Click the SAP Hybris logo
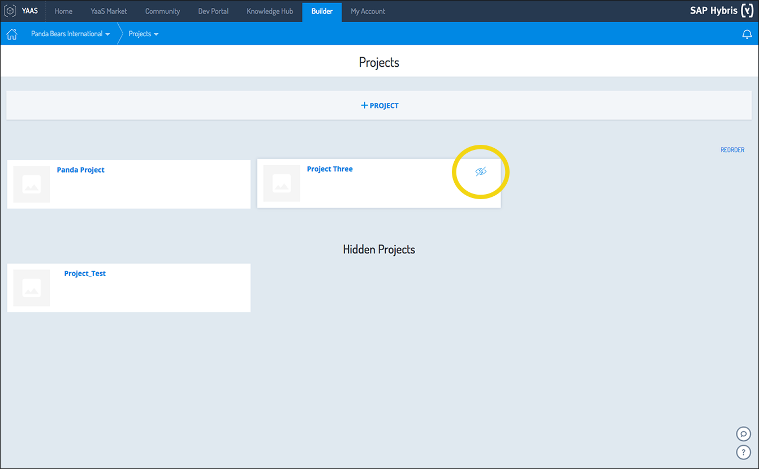 [x=721, y=11]
